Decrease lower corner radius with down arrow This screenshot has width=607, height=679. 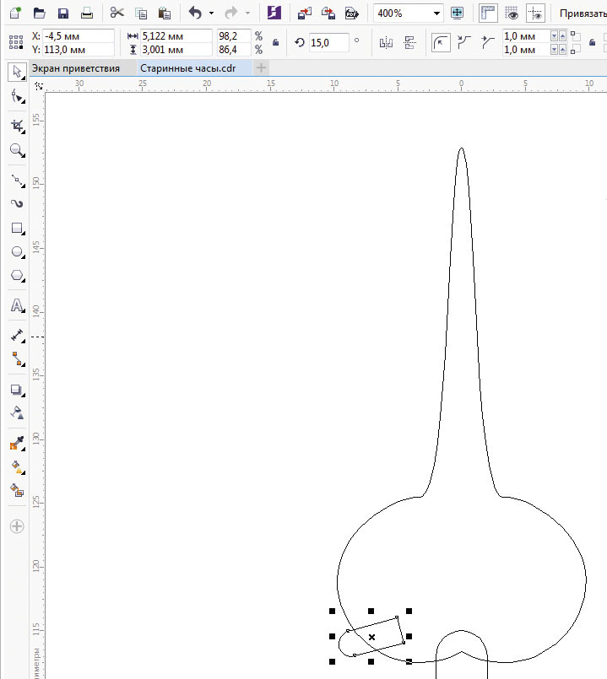554,50
